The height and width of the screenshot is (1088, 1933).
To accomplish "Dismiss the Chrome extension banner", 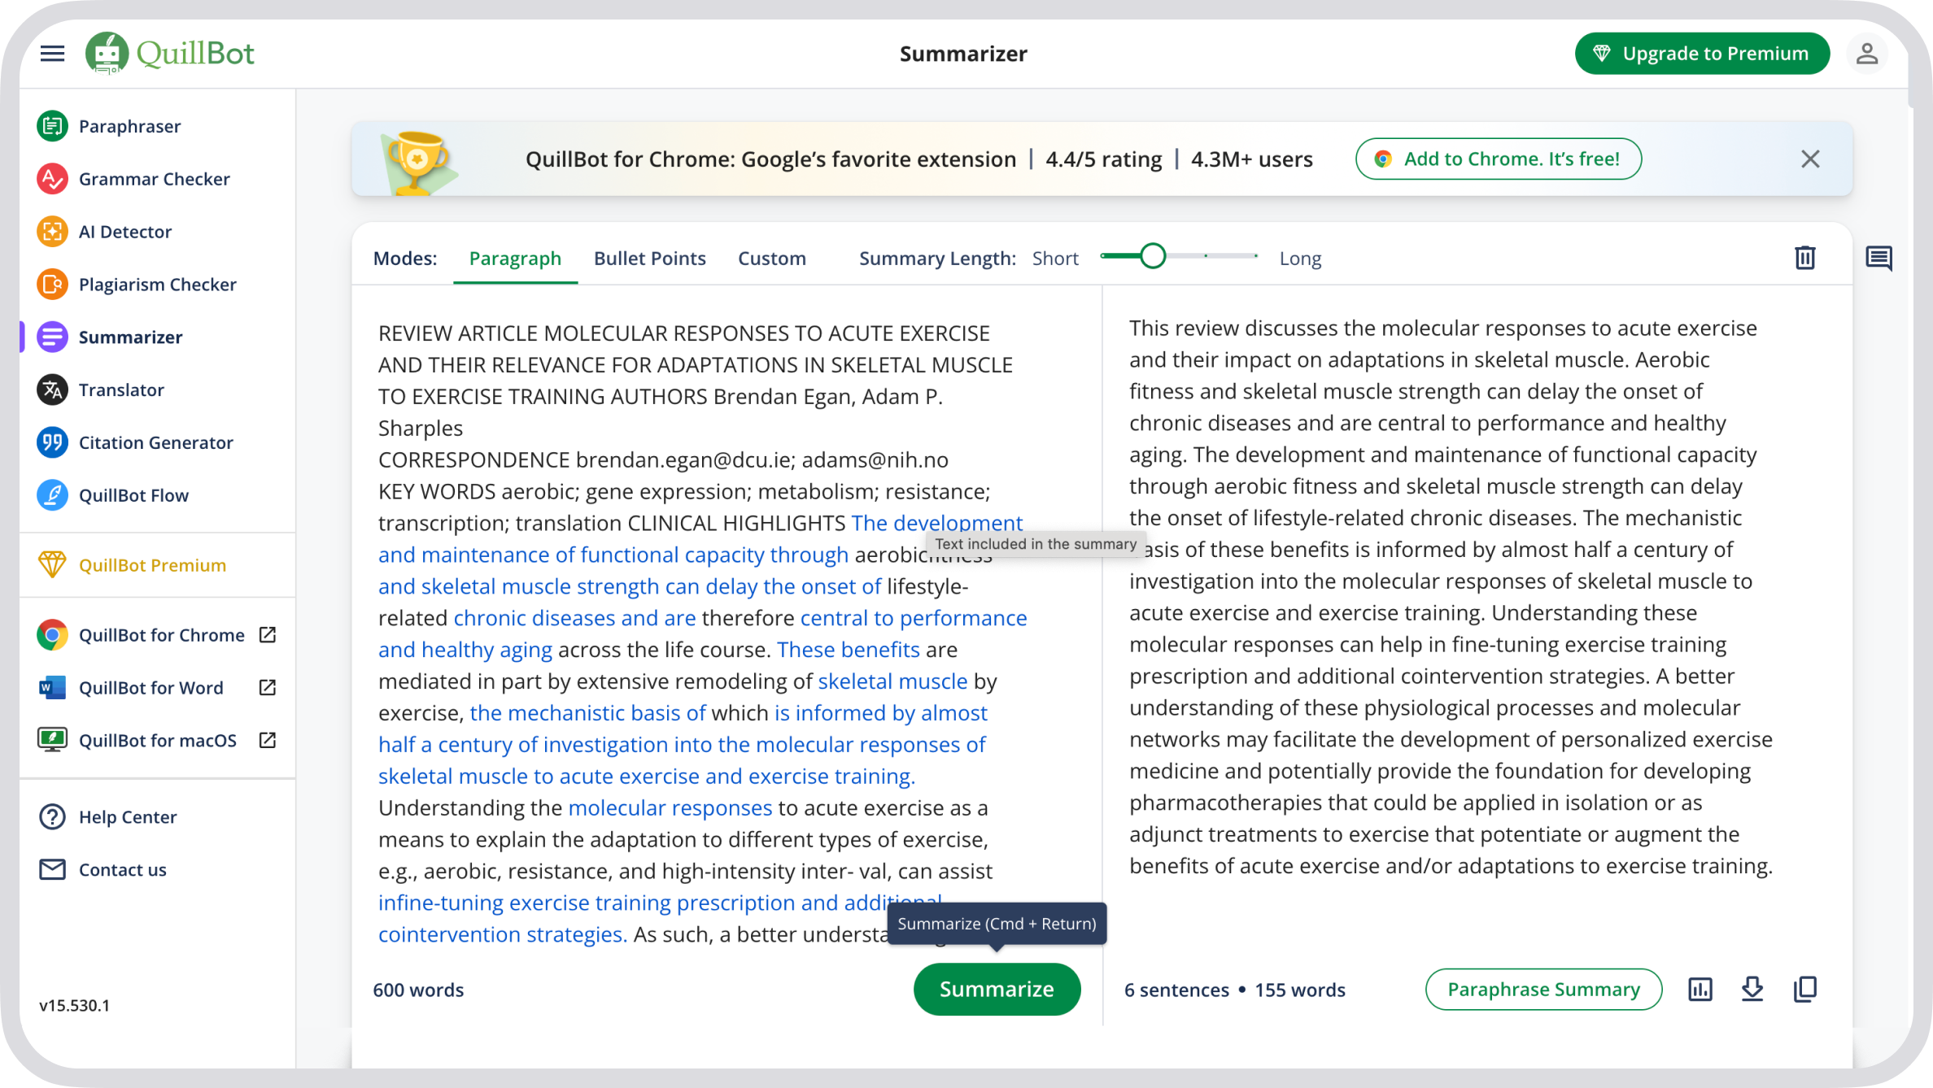I will click(x=1809, y=159).
